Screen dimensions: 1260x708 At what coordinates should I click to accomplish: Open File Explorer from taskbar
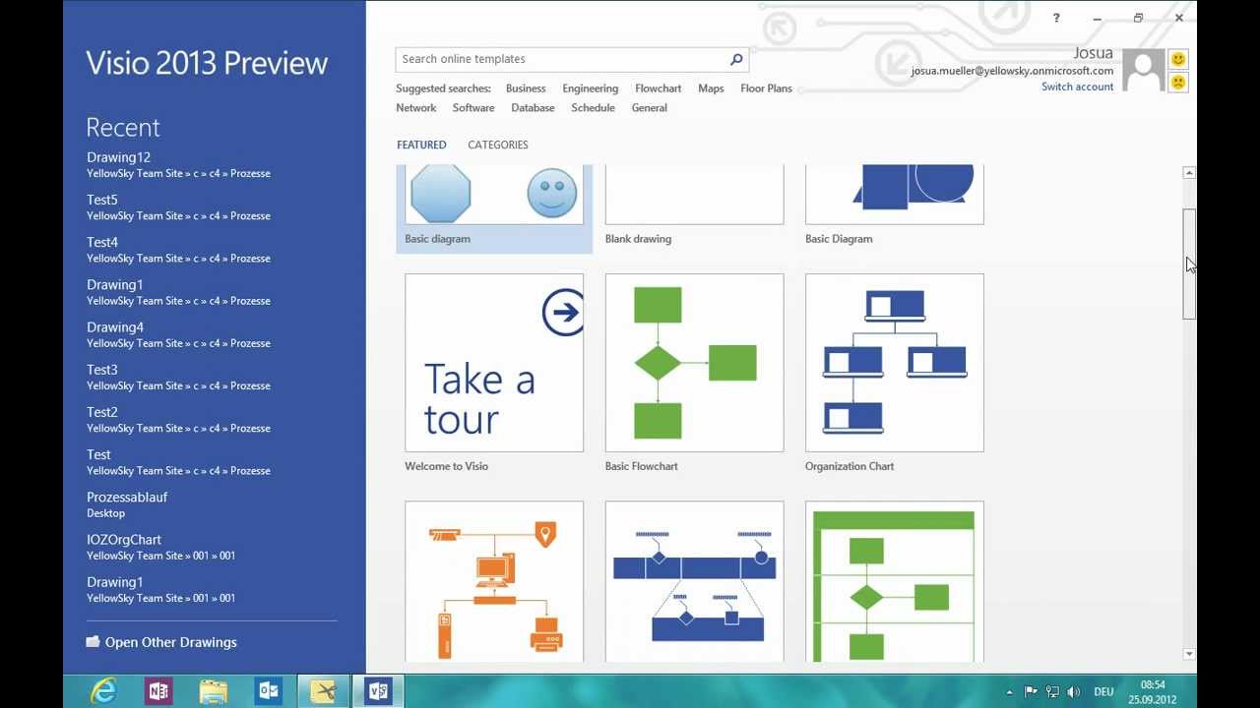[x=214, y=691]
